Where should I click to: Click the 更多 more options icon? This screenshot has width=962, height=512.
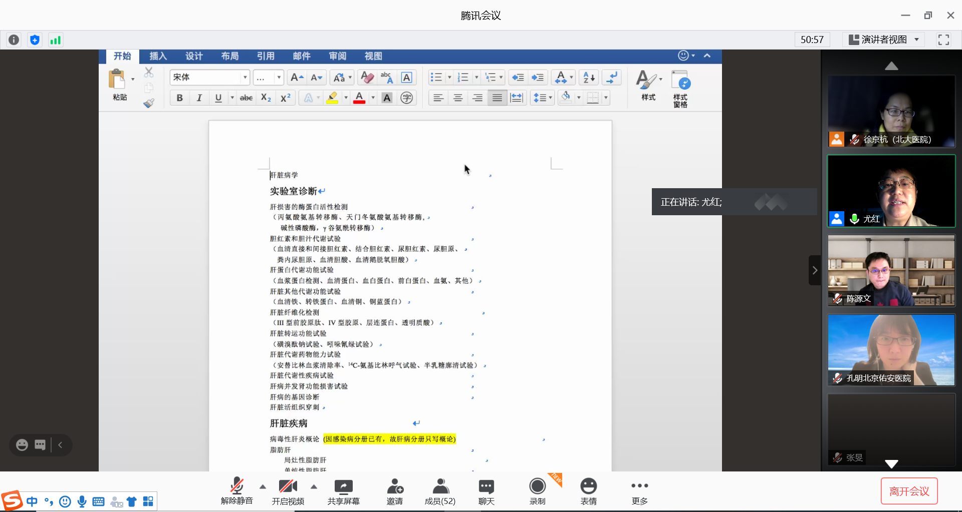click(639, 486)
